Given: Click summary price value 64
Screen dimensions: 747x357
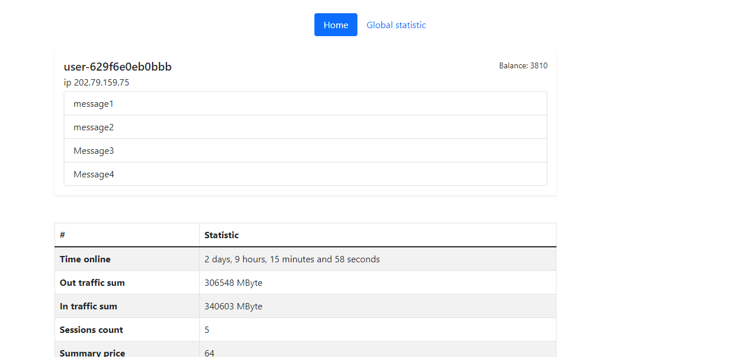Looking at the screenshot, I should point(209,353).
